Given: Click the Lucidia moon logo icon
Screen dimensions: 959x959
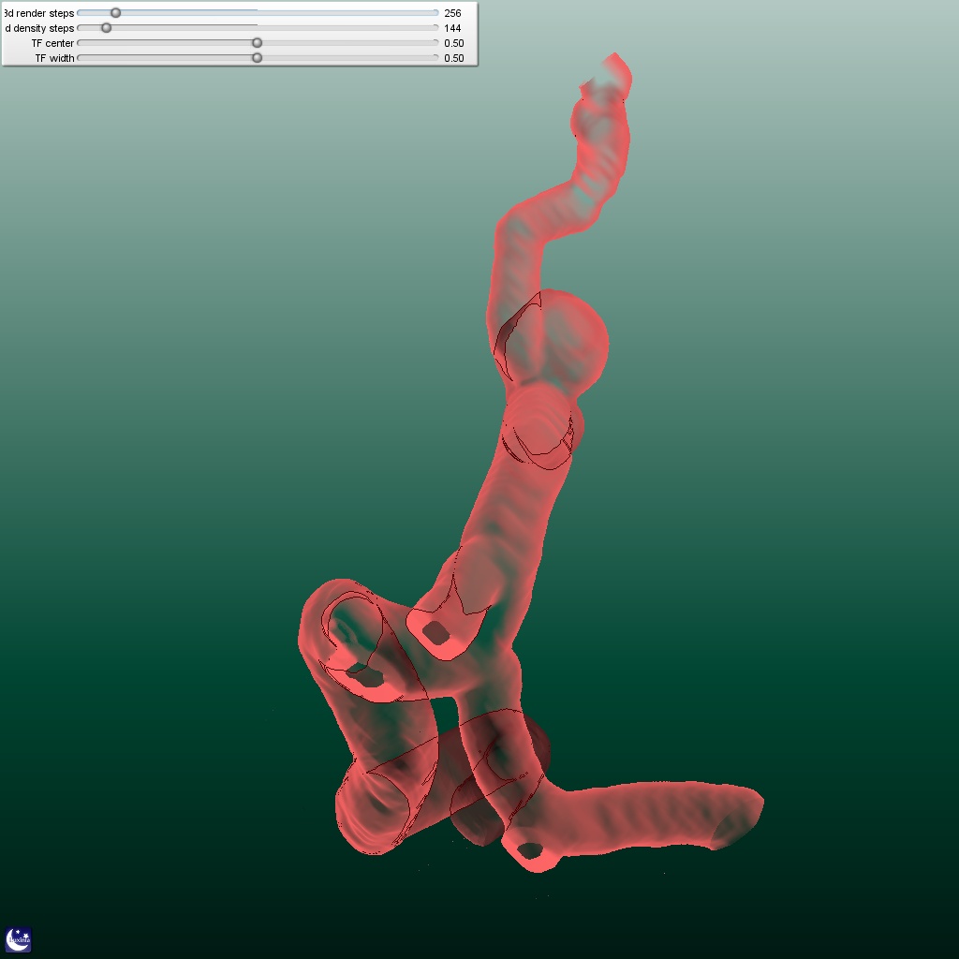Looking at the screenshot, I should tap(19, 939).
